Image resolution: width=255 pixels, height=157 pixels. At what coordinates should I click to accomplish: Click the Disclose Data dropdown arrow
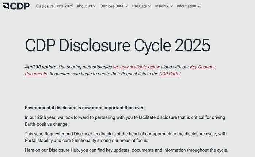(x=126, y=6)
